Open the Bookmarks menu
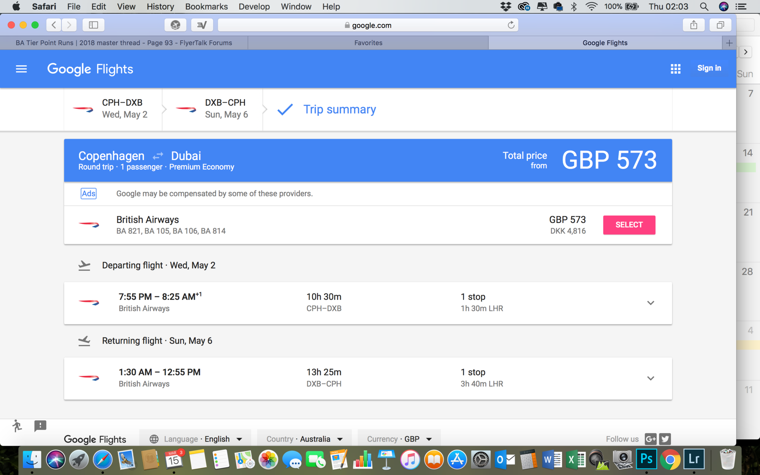The height and width of the screenshot is (475, 760). [x=206, y=6]
